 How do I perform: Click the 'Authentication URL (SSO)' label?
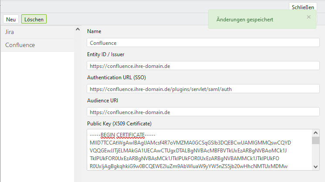[x=116, y=78]
